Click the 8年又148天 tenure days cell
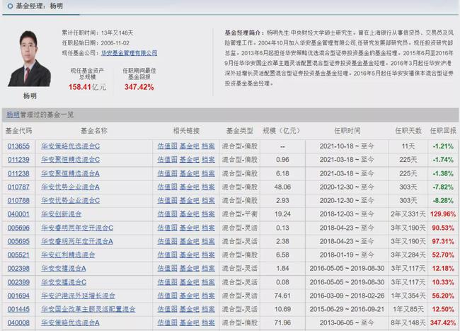Viewport: 460px width, 331px height. 408,323
